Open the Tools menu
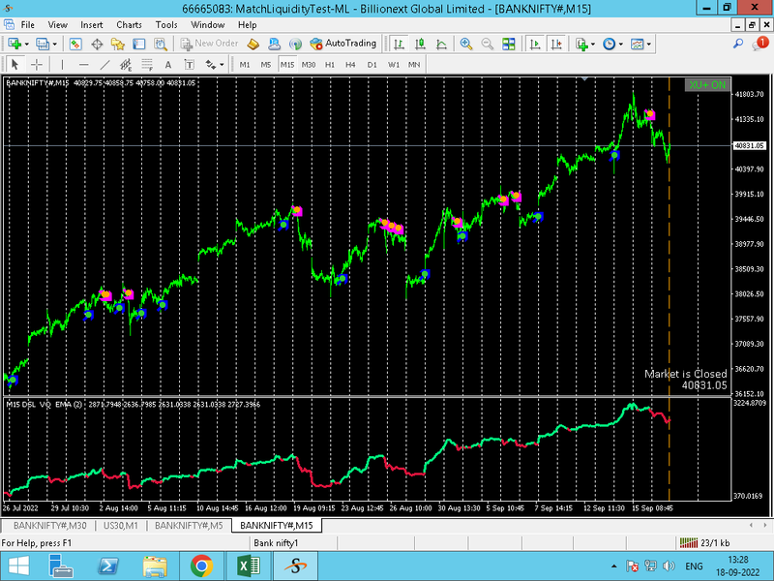Viewport: 774px width, 581px height. (x=166, y=25)
